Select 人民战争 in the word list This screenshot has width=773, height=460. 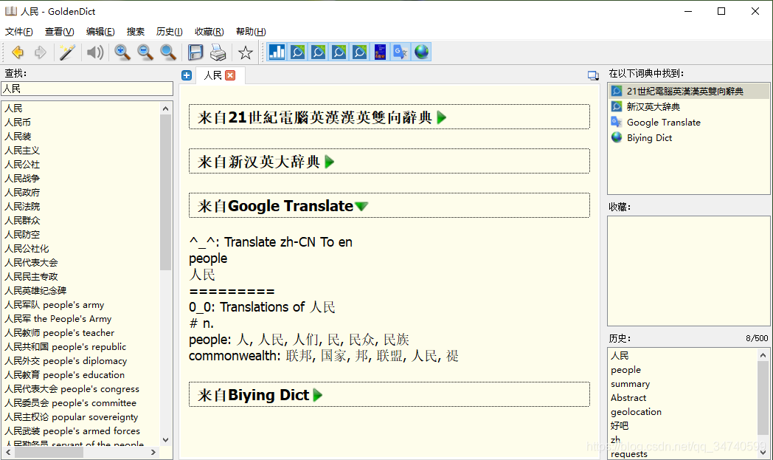tap(22, 179)
